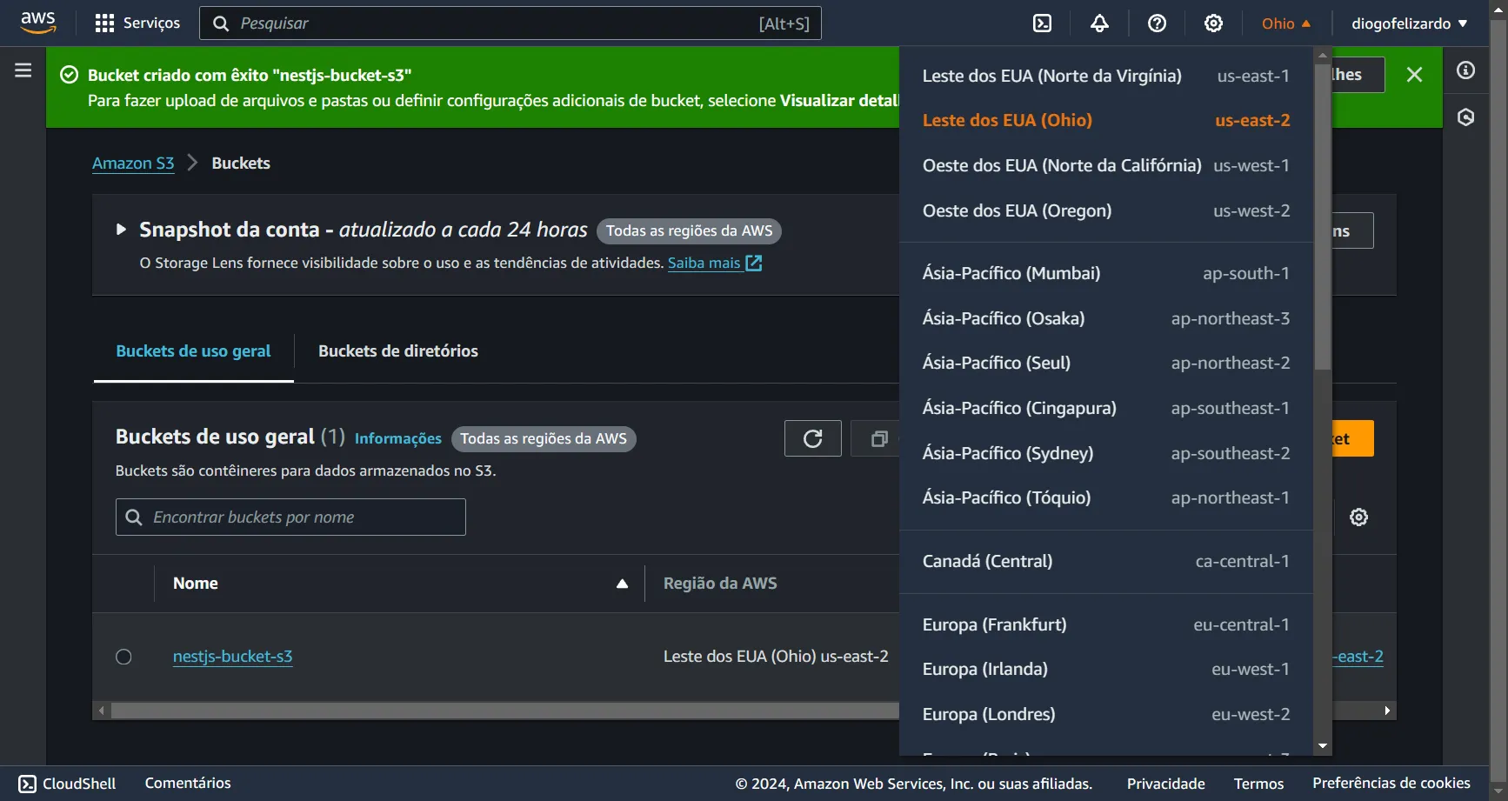Click the Saiba mais external link
The image size is (1508, 801).
point(715,263)
